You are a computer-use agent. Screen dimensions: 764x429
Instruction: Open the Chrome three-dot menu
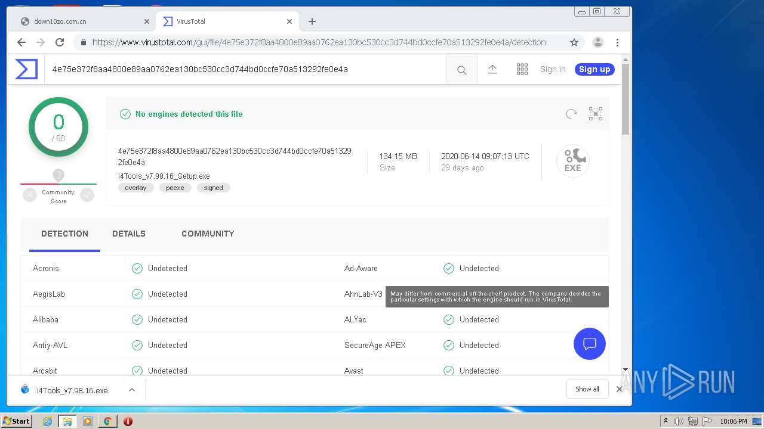tap(618, 42)
